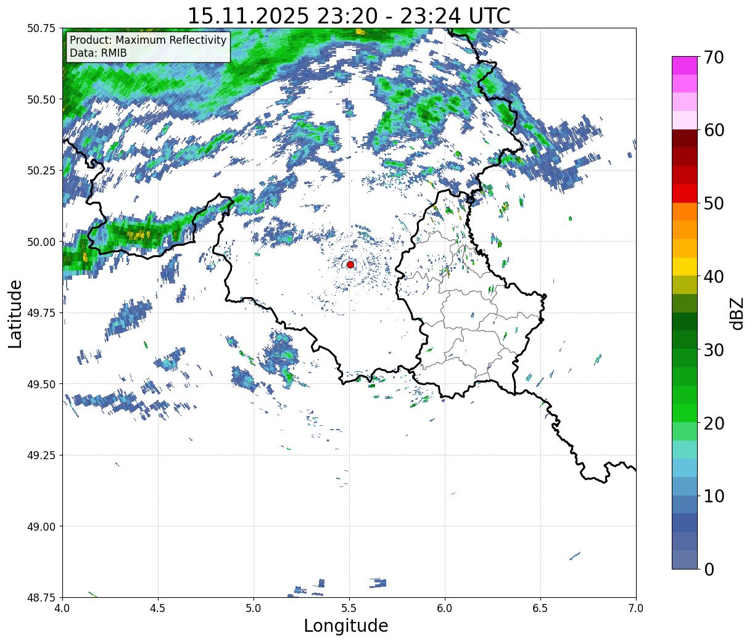This screenshot has height=641, width=752.
Task: Click the 'Product: Maximum Reflectivity' text
Action: click(148, 40)
